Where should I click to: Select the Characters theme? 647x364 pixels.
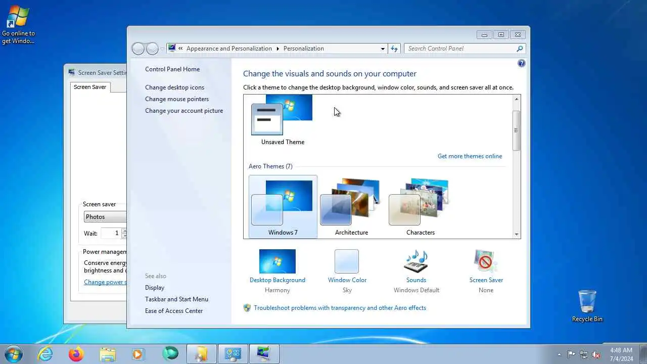click(420, 207)
